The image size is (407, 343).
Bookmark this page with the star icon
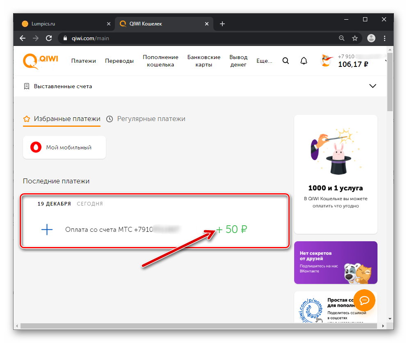click(355, 39)
